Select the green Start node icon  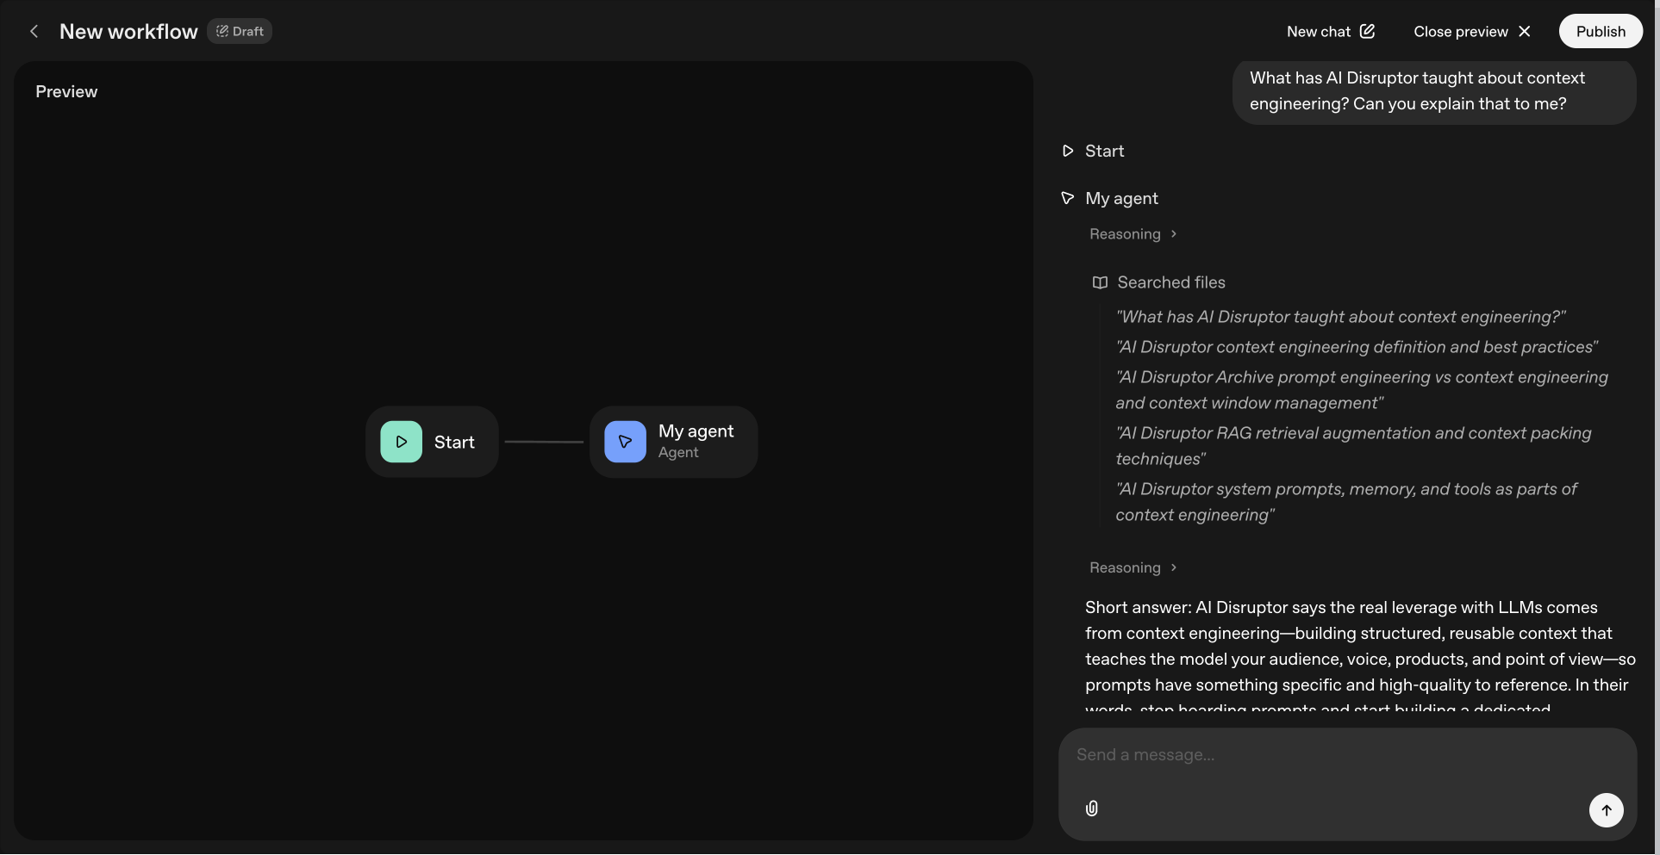402,442
